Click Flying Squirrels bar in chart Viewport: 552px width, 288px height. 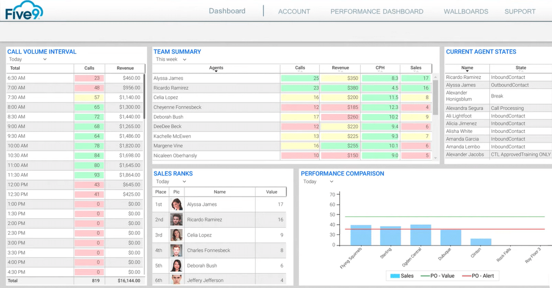pos(361,235)
